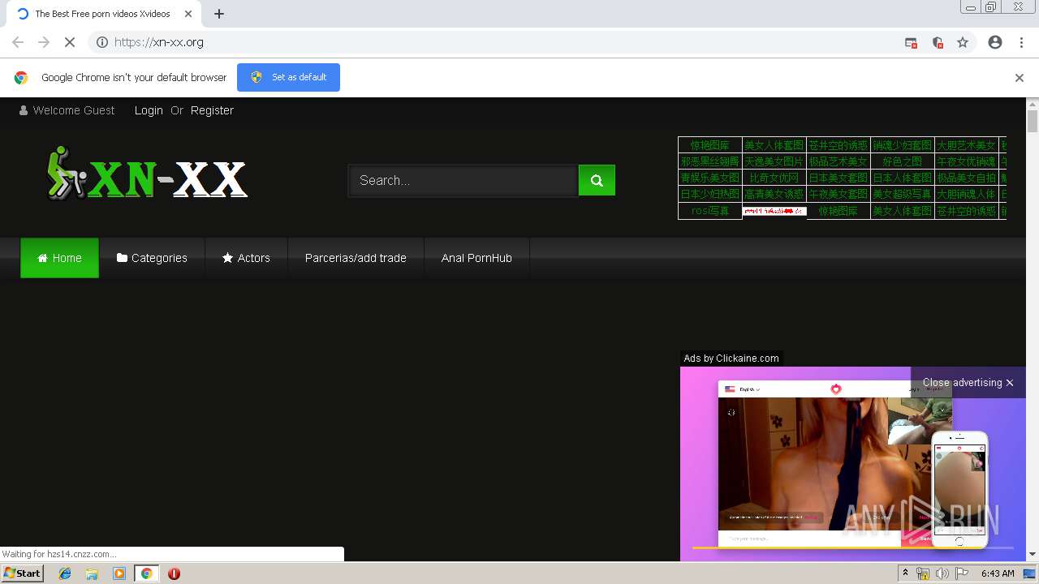Viewport: 1039px width, 584px height.
Task: Select the Chrome taskbar button
Action: tap(146, 573)
